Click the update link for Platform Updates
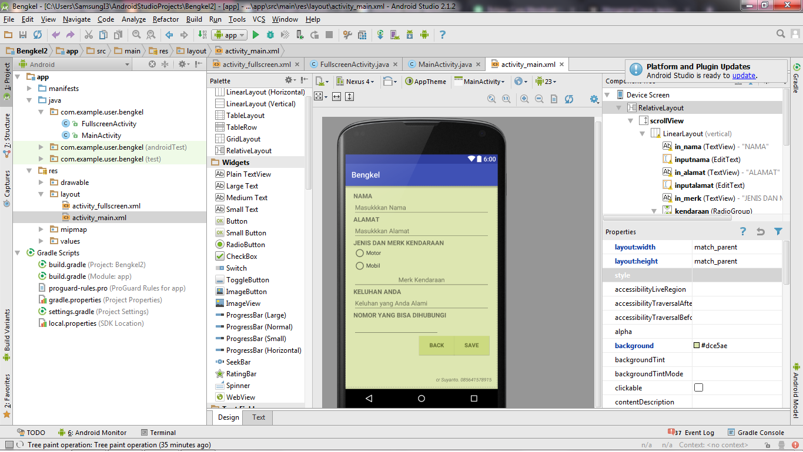Screen dimensions: 803x452 click(x=745, y=75)
